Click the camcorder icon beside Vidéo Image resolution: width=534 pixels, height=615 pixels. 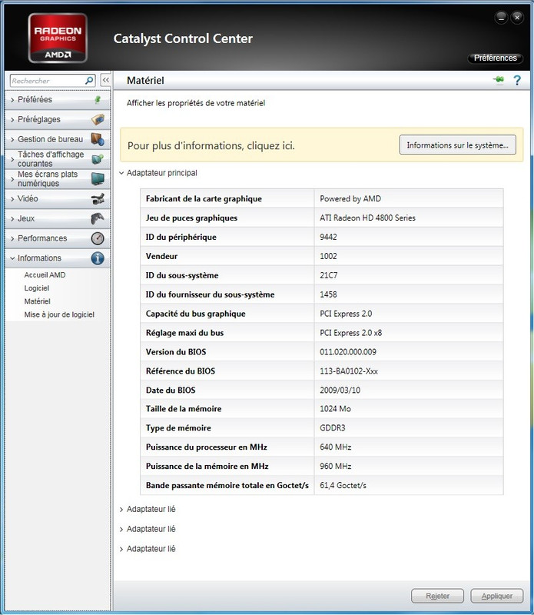click(98, 198)
